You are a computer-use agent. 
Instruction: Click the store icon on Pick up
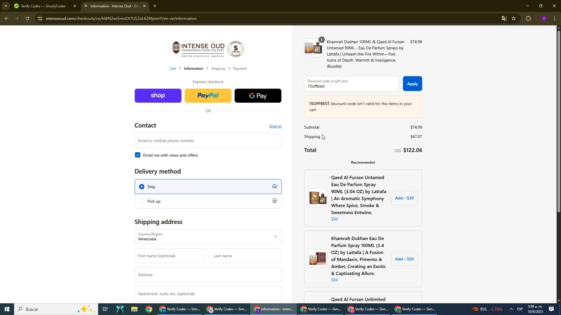tap(275, 201)
